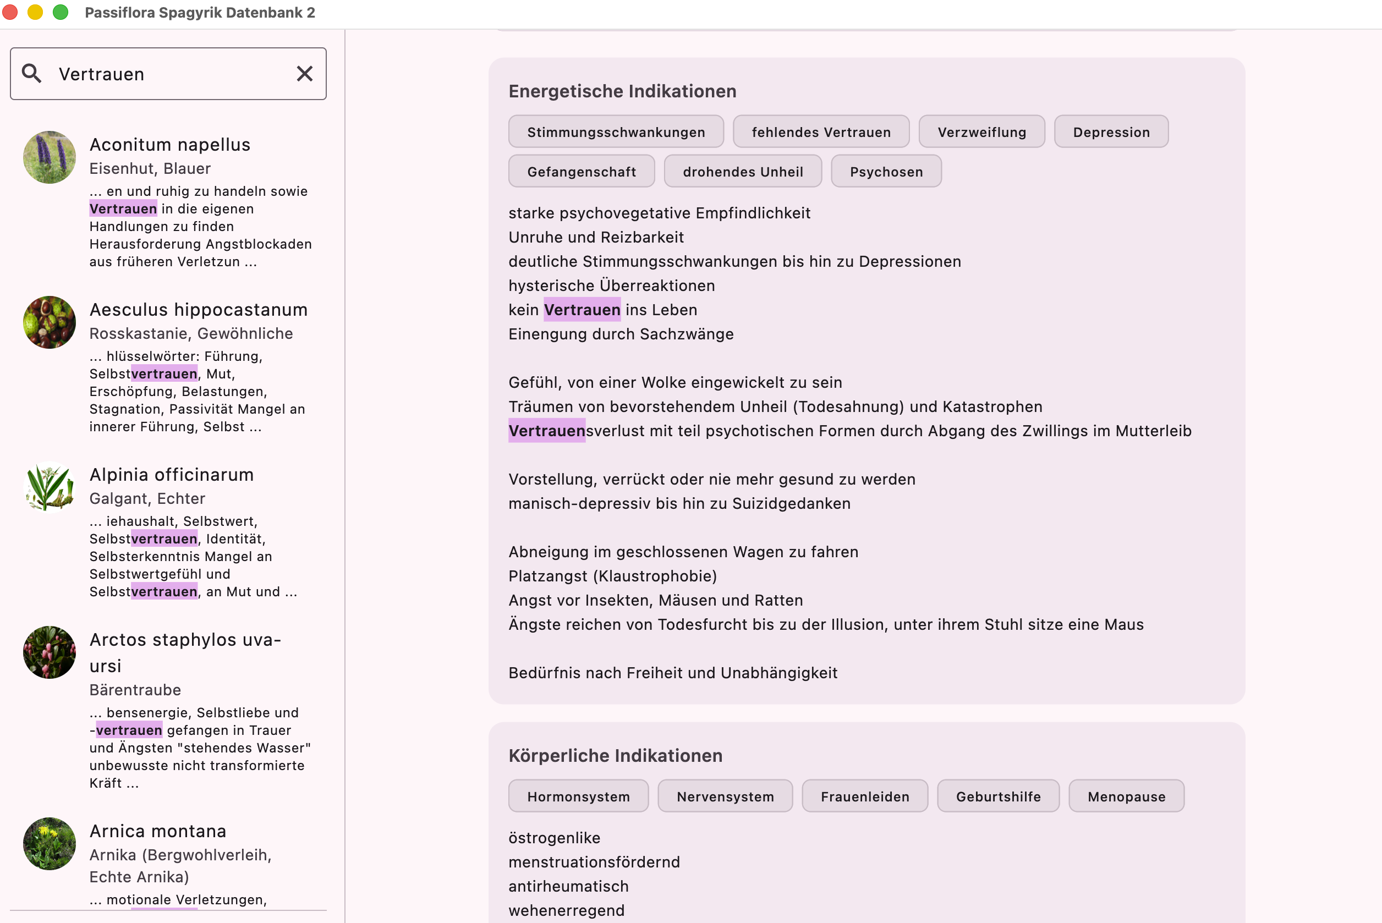Click the search magnifier icon
The image size is (1382, 923).
coord(31,74)
